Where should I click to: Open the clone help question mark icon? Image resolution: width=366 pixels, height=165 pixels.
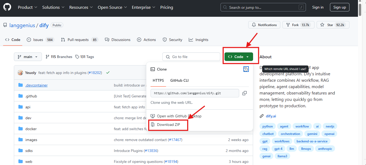coord(246,69)
